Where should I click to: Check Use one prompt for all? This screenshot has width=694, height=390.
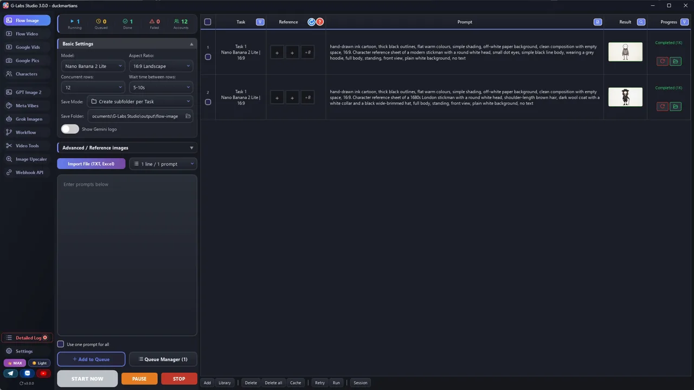tap(61, 344)
